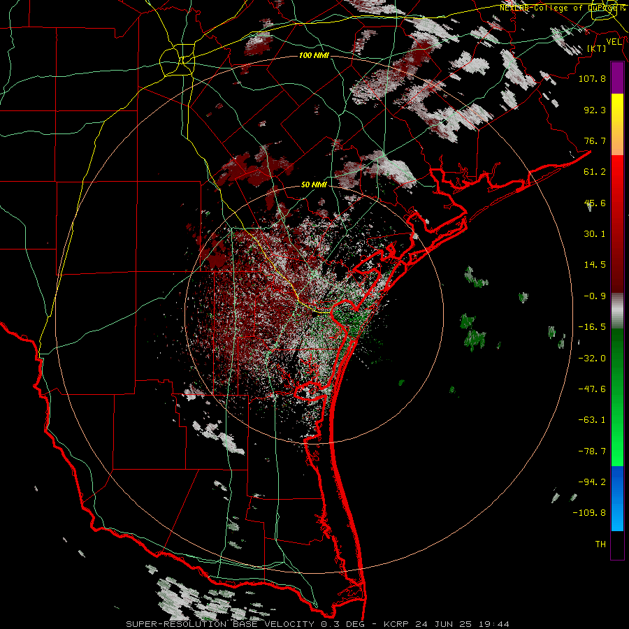Click the -109.8 legend value
Image resolution: width=629 pixels, height=629 pixels.
[x=589, y=513]
